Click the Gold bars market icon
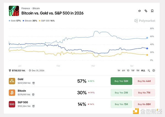The width and height of the screenshot is (165, 117). tap(12, 81)
